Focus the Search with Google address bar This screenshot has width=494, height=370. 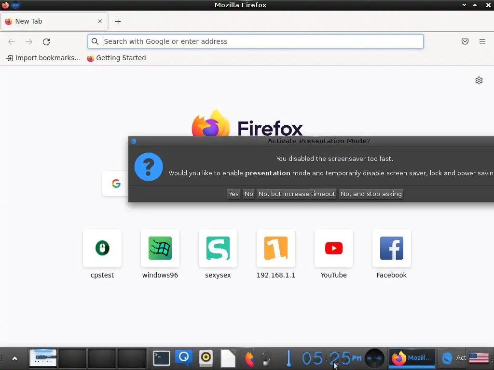[256, 41]
